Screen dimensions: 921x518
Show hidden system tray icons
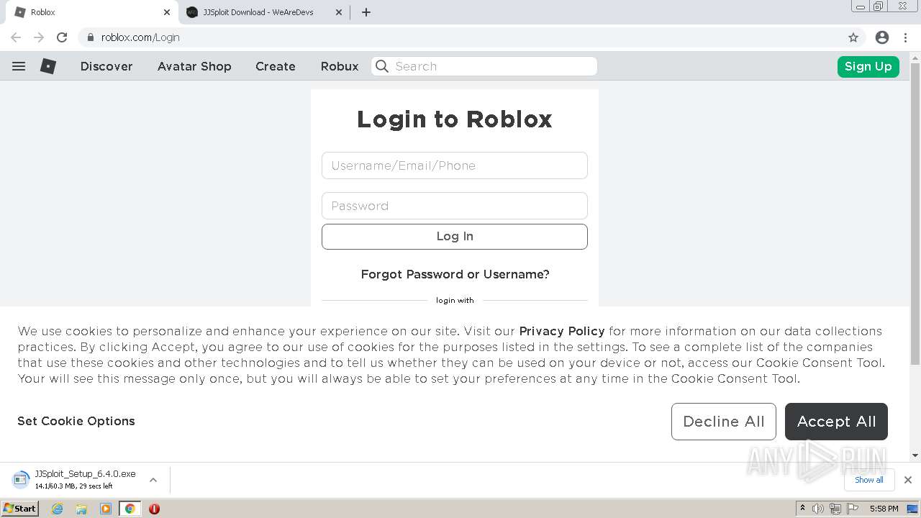802,509
